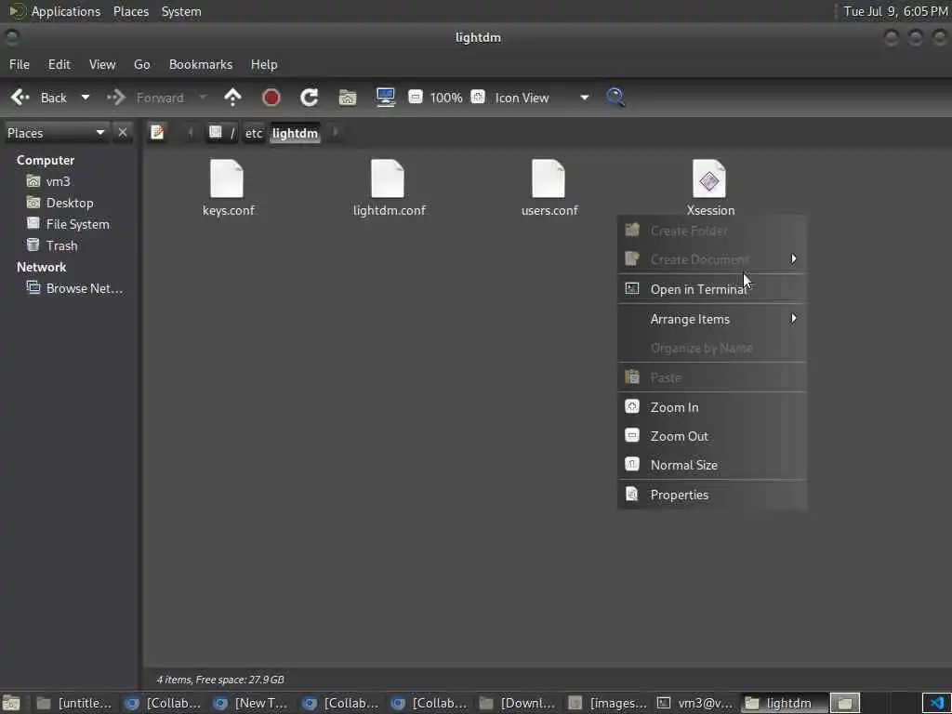Open the File menu
952x714 pixels.
point(20,64)
